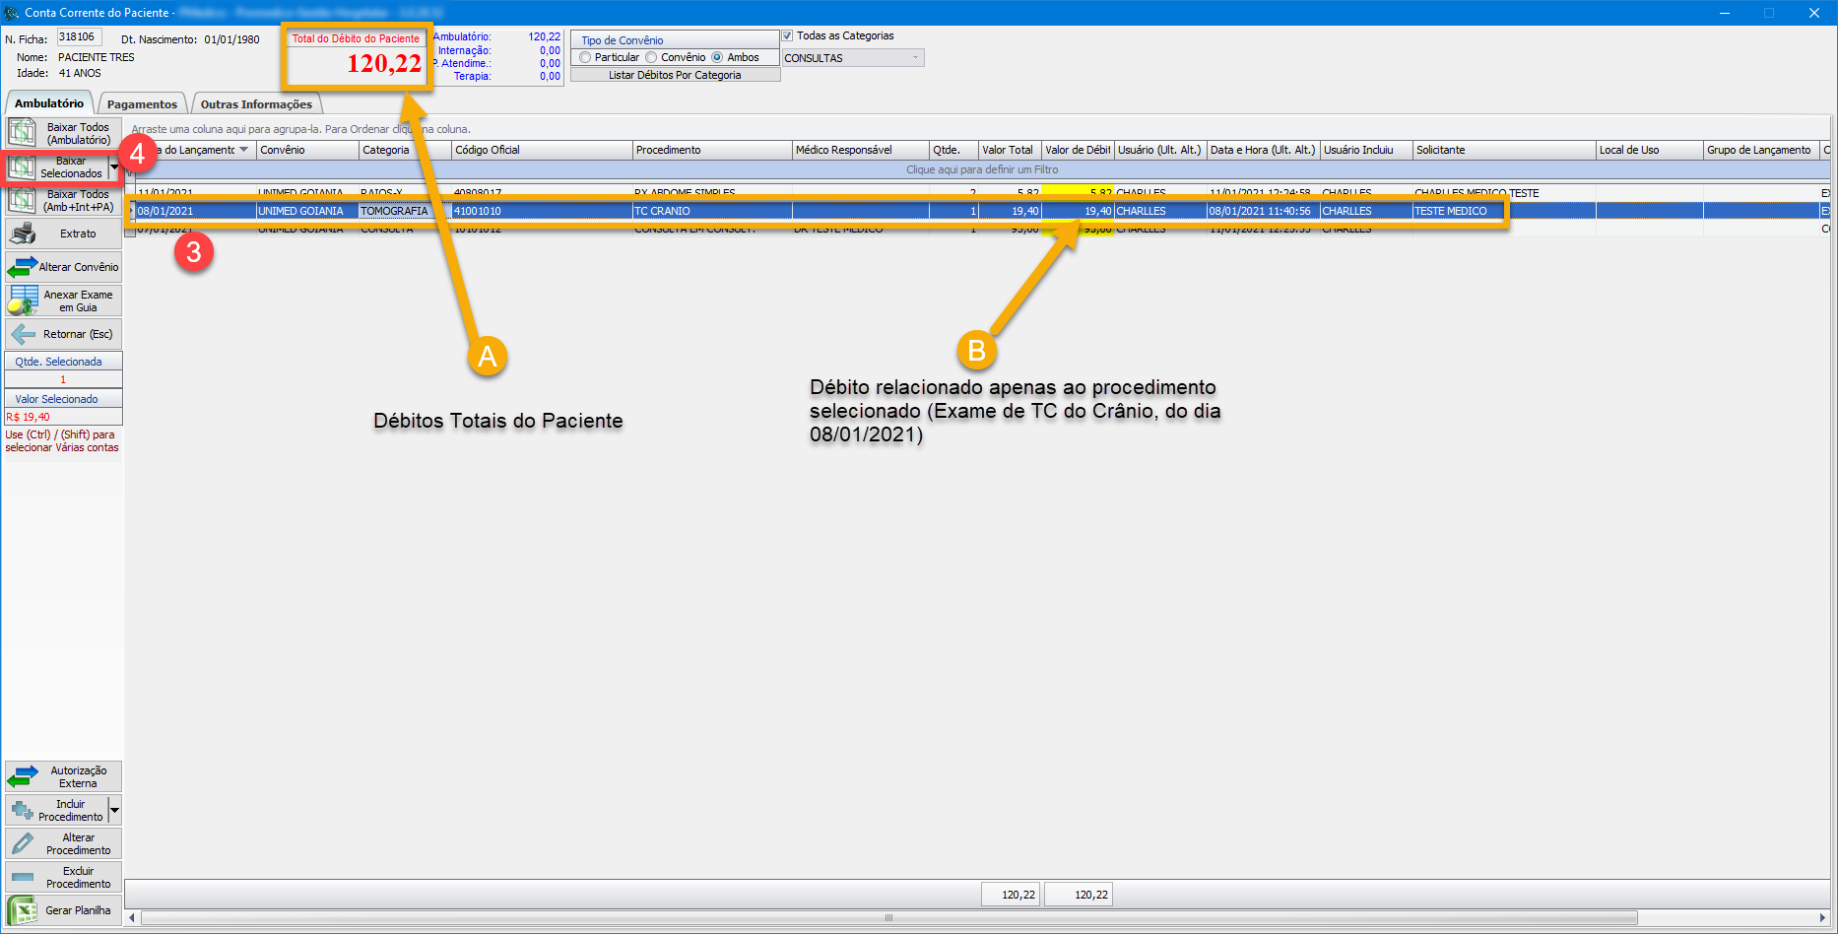Screen dimensions: 1838x934
Task: Click the Baixar Todos (Ambulatório) icon
Action: pyautogui.click(x=23, y=133)
